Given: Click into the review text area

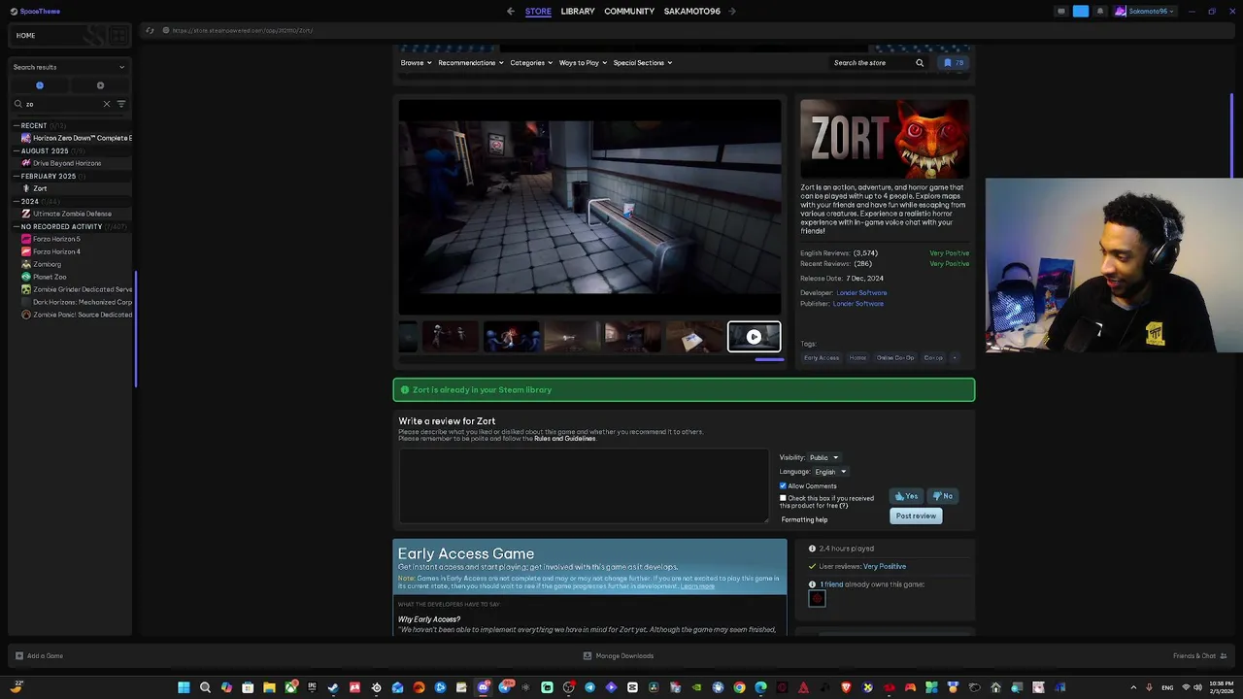Looking at the screenshot, I should click(584, 485).
